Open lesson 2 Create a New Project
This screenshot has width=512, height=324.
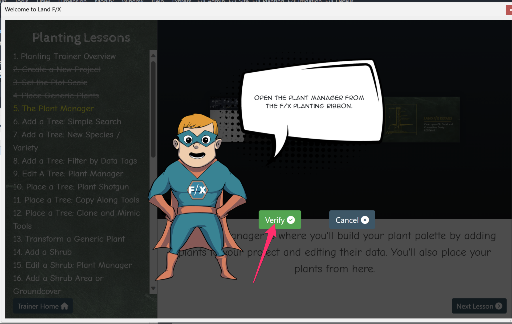coord(57,69)
